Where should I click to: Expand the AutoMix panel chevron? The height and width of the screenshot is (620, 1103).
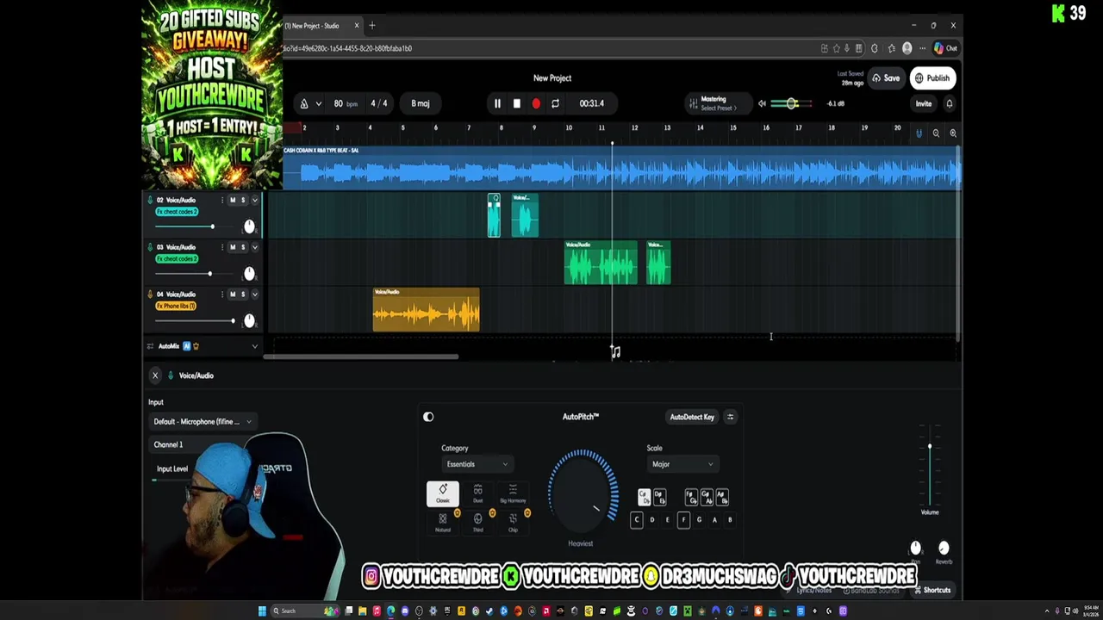pyautogui.click(x=254, y=346)
